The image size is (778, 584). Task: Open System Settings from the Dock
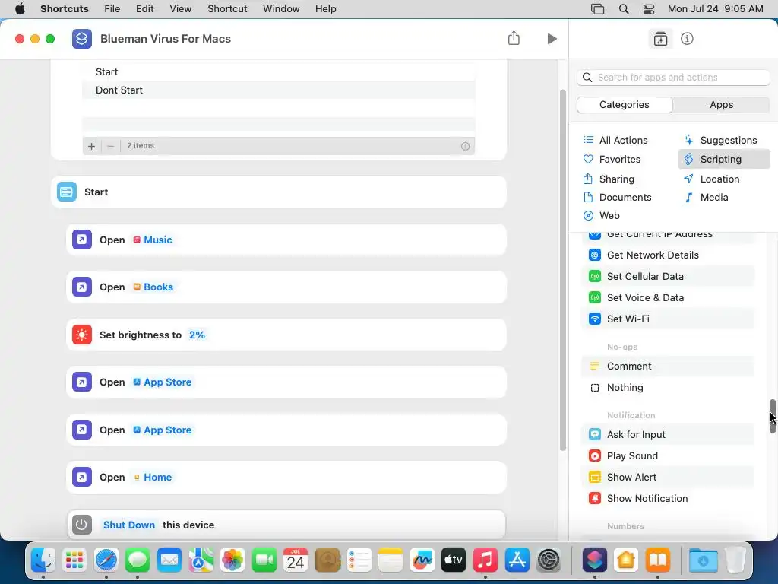click(x=549, y=560)
